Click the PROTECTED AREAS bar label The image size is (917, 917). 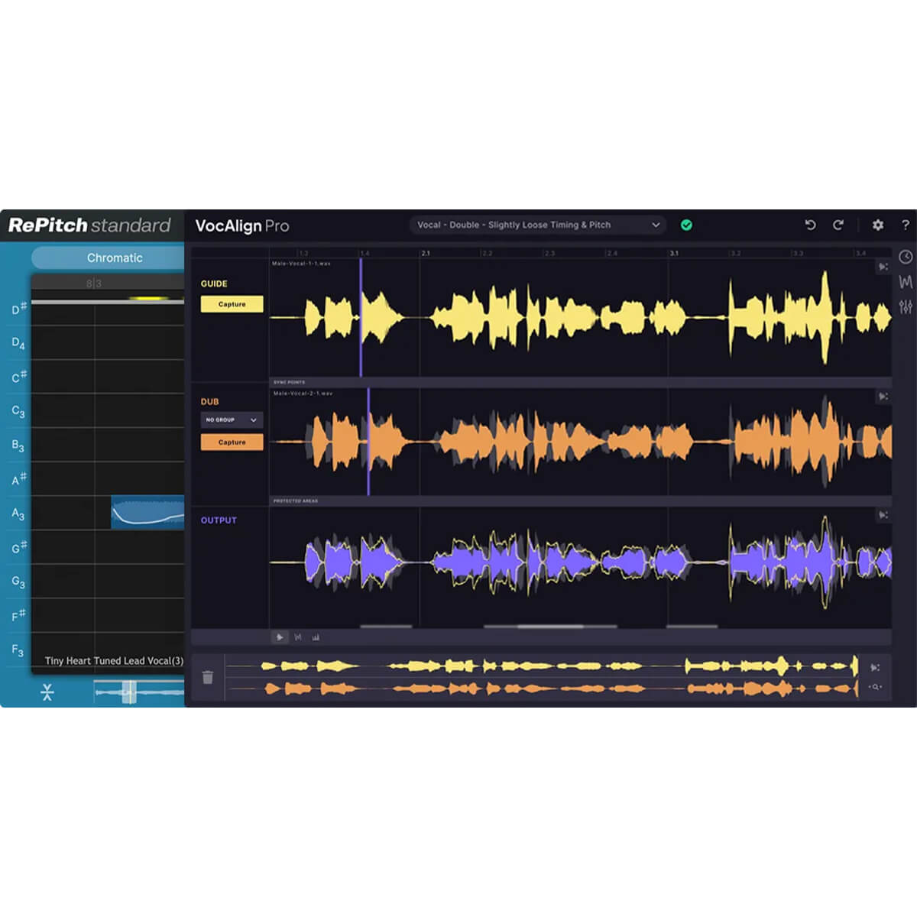(296, 501)
